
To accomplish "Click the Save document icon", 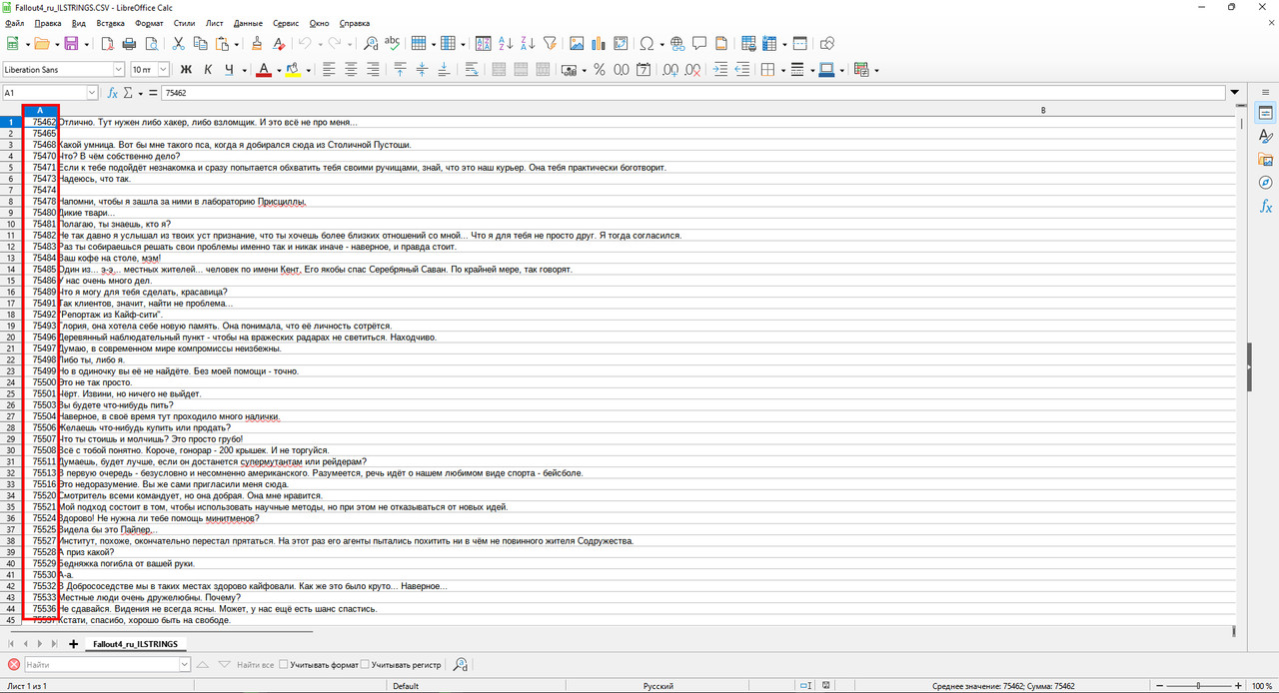I will click(71, 44).
